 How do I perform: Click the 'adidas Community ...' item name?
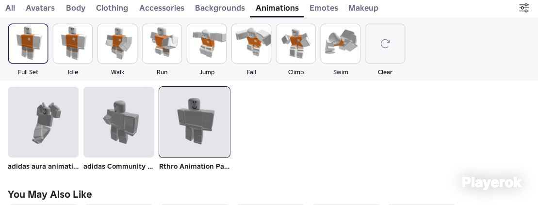pyautogui.click(x=118, y=166)
